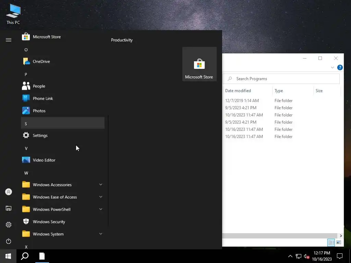Screen dimensions: 351x263
Task: Launch the Photos app
Action: pyautogui.click(x=63, y=111)
